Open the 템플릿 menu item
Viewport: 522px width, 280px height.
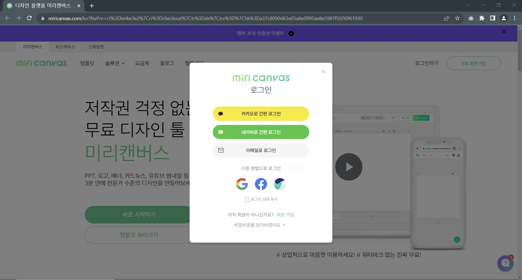coord(87,63)
